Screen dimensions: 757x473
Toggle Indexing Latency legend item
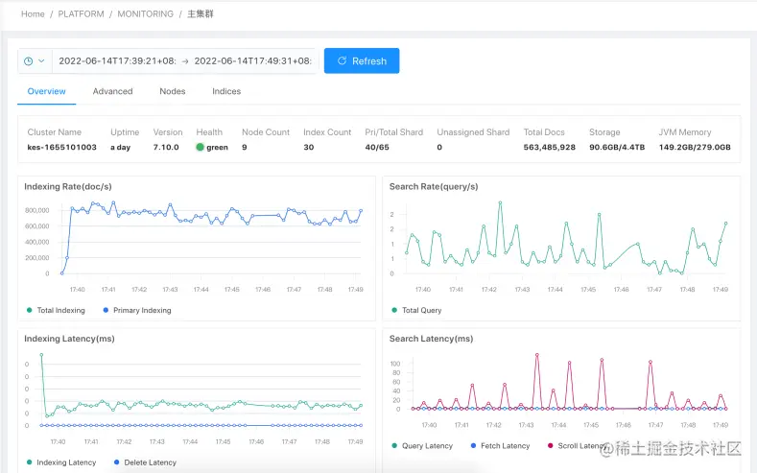click(61, 462)
